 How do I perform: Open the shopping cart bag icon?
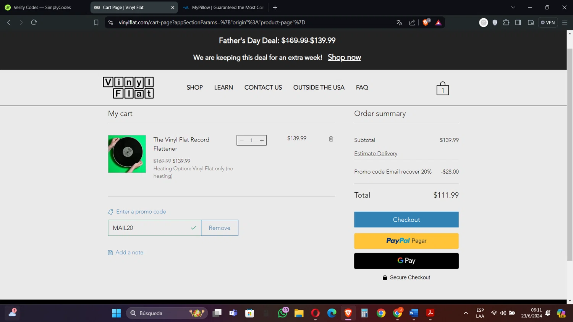click(x=443, y=88)
